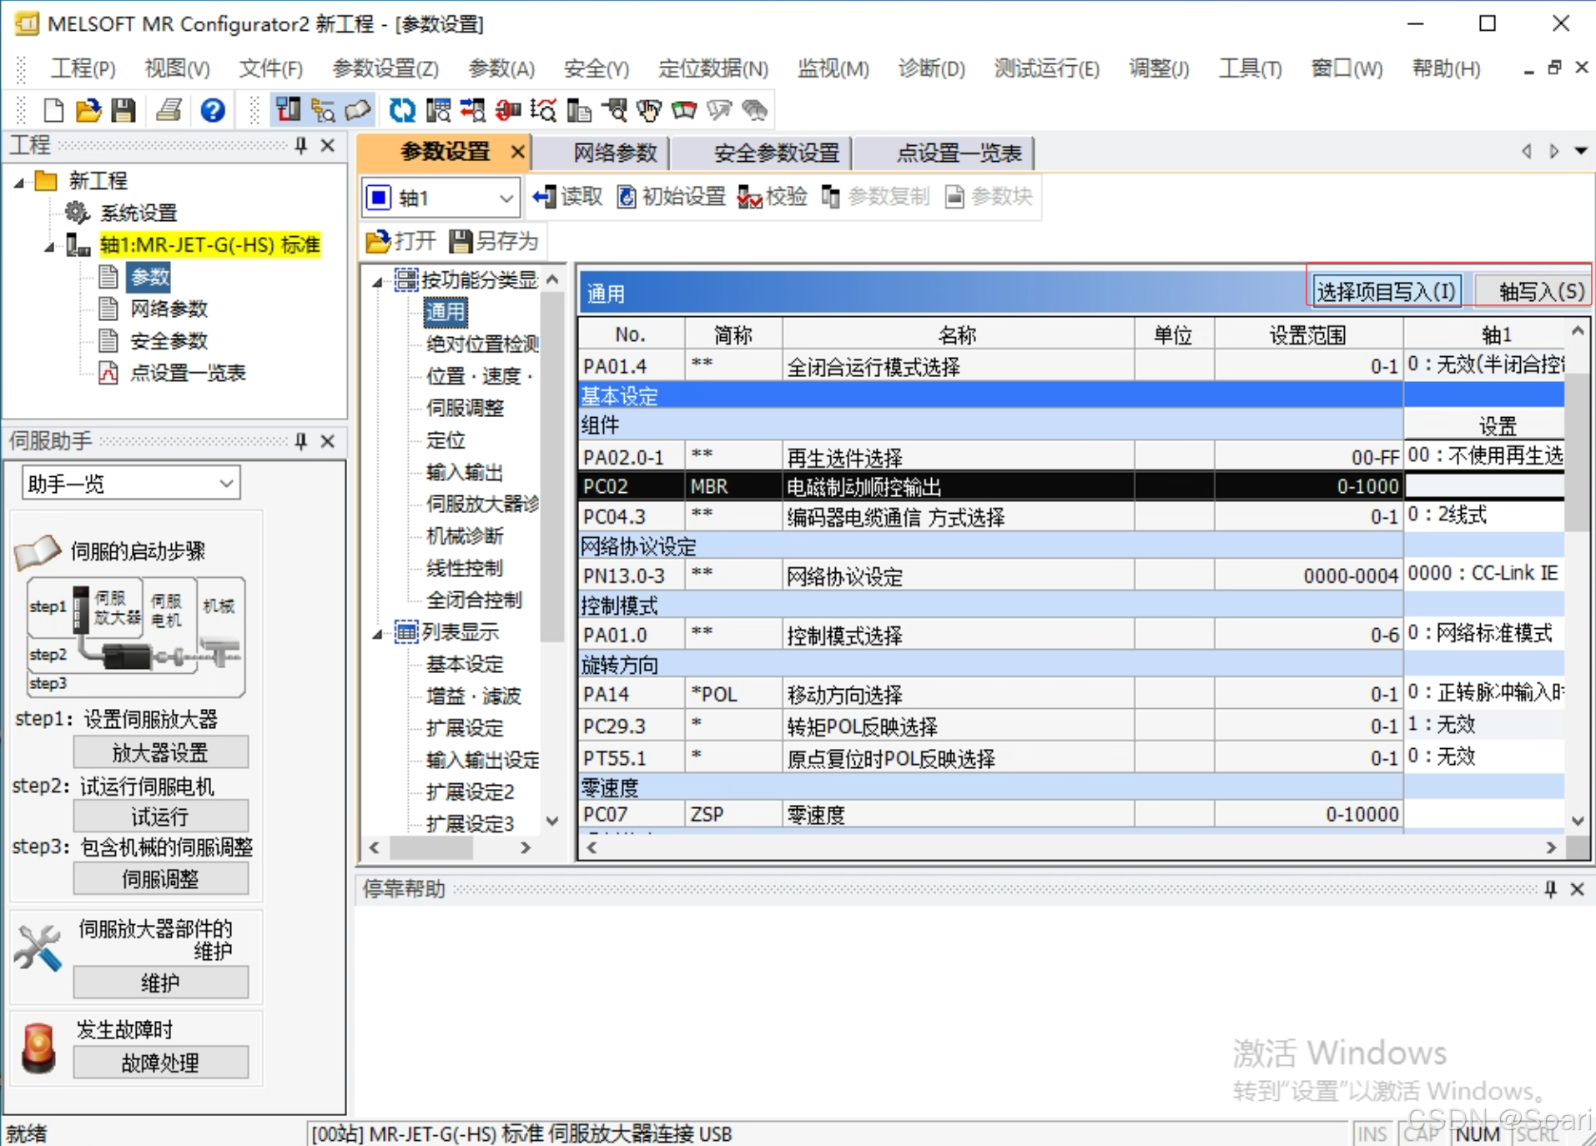This screenshot has width=1596, height=1146.
Task: Collapse the 新工程 tree node
Action: (19, 182)
